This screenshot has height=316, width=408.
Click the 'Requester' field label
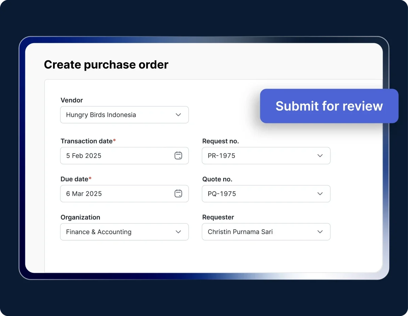pos(218,217)
